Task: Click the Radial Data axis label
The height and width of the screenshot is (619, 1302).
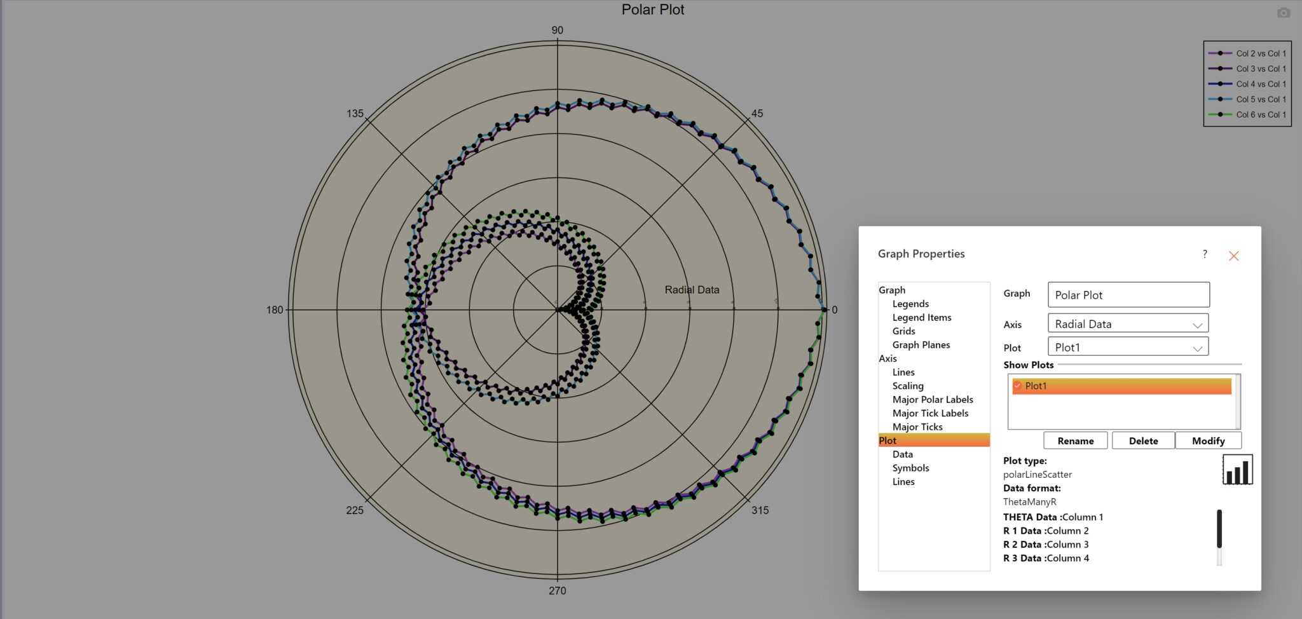Action: (x=692, y=290)
